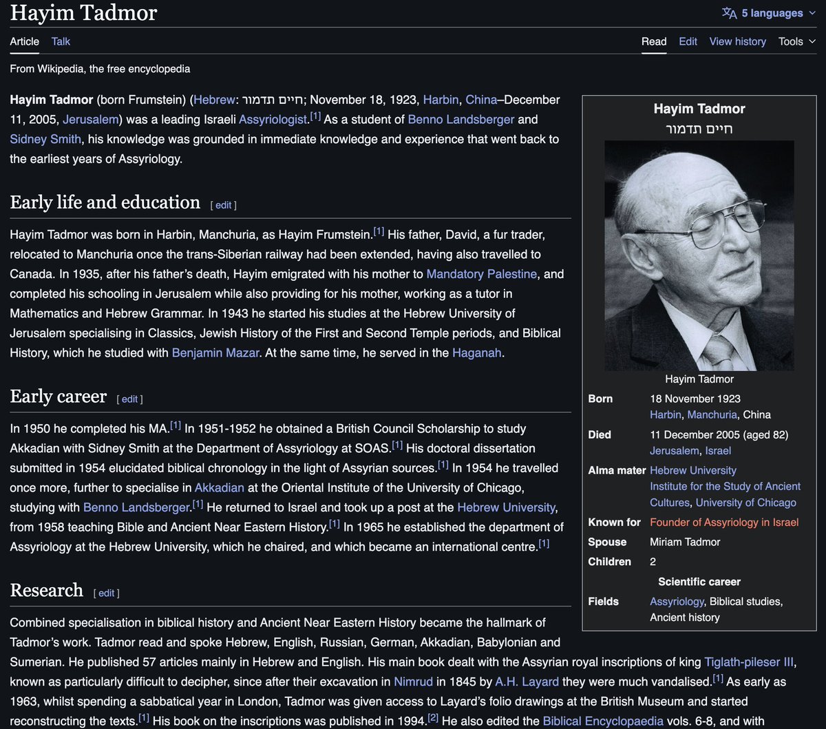Click the Hayim Tadmor portrait photo

(x=699, y=256)
